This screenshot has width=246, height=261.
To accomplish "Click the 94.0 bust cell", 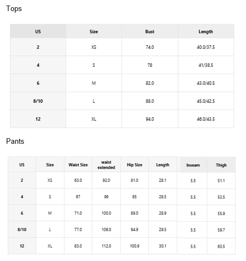I will [x=150, y=119].
